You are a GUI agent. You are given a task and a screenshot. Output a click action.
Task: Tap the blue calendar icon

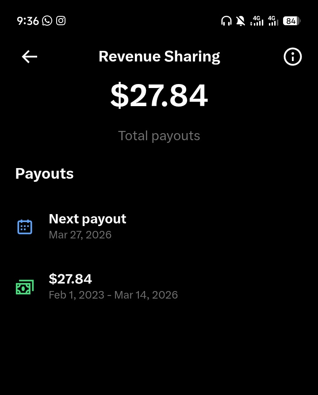pos(25,227)
